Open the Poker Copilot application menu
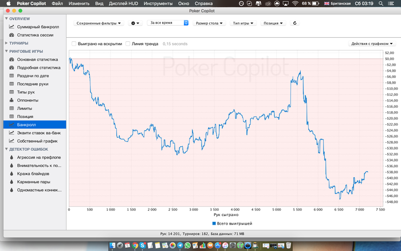This screenshot has width=401, height=251. coord(31,3)
